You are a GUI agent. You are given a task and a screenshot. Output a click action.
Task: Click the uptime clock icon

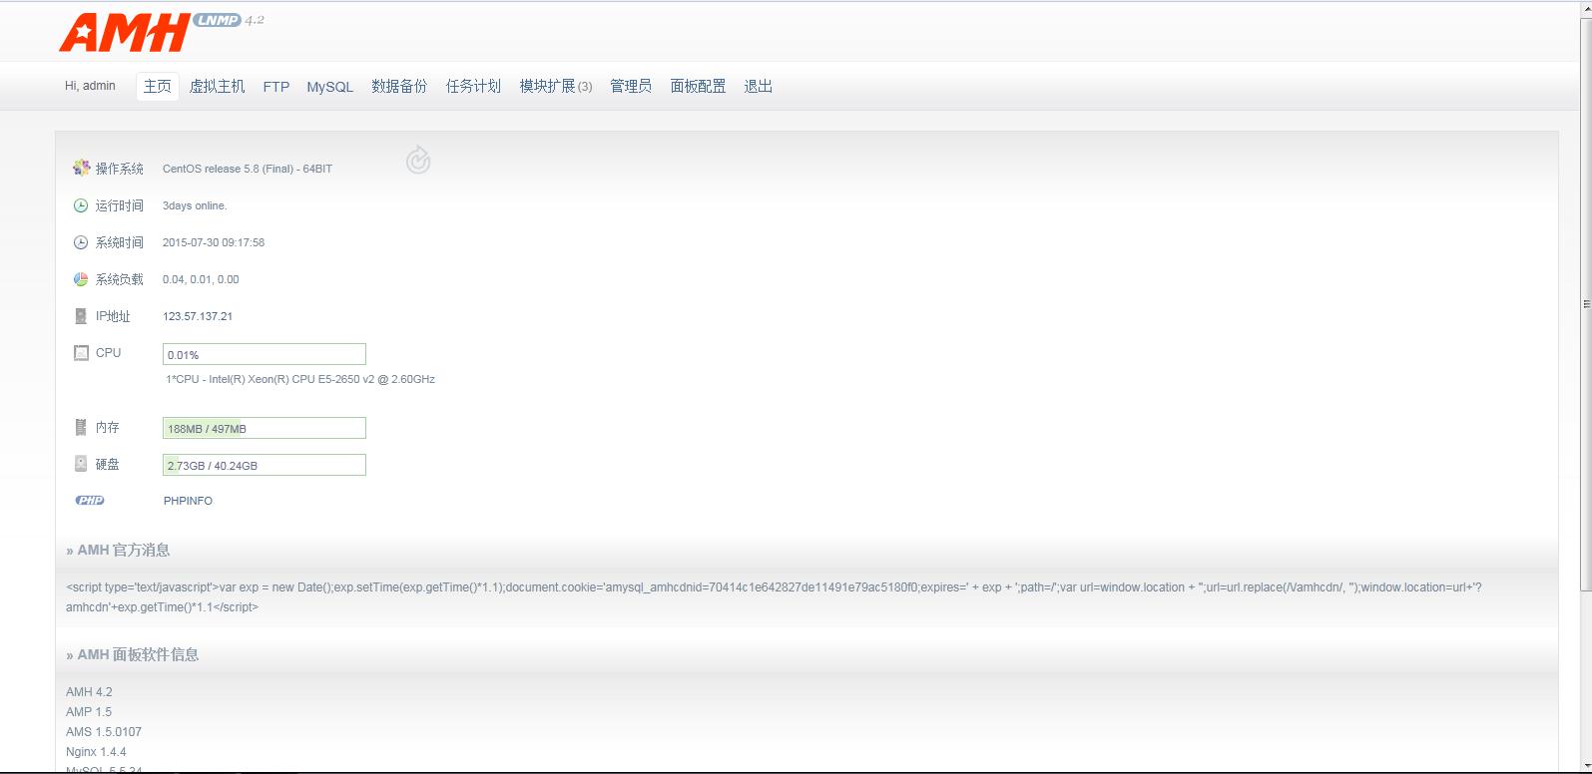[81, 205]
